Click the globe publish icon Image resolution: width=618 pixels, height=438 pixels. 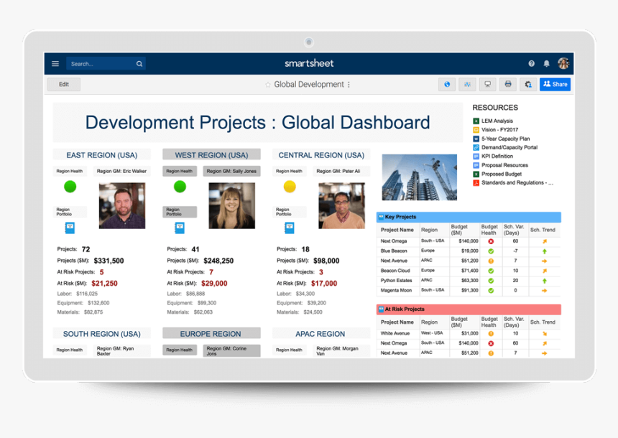tap(447, 84)
